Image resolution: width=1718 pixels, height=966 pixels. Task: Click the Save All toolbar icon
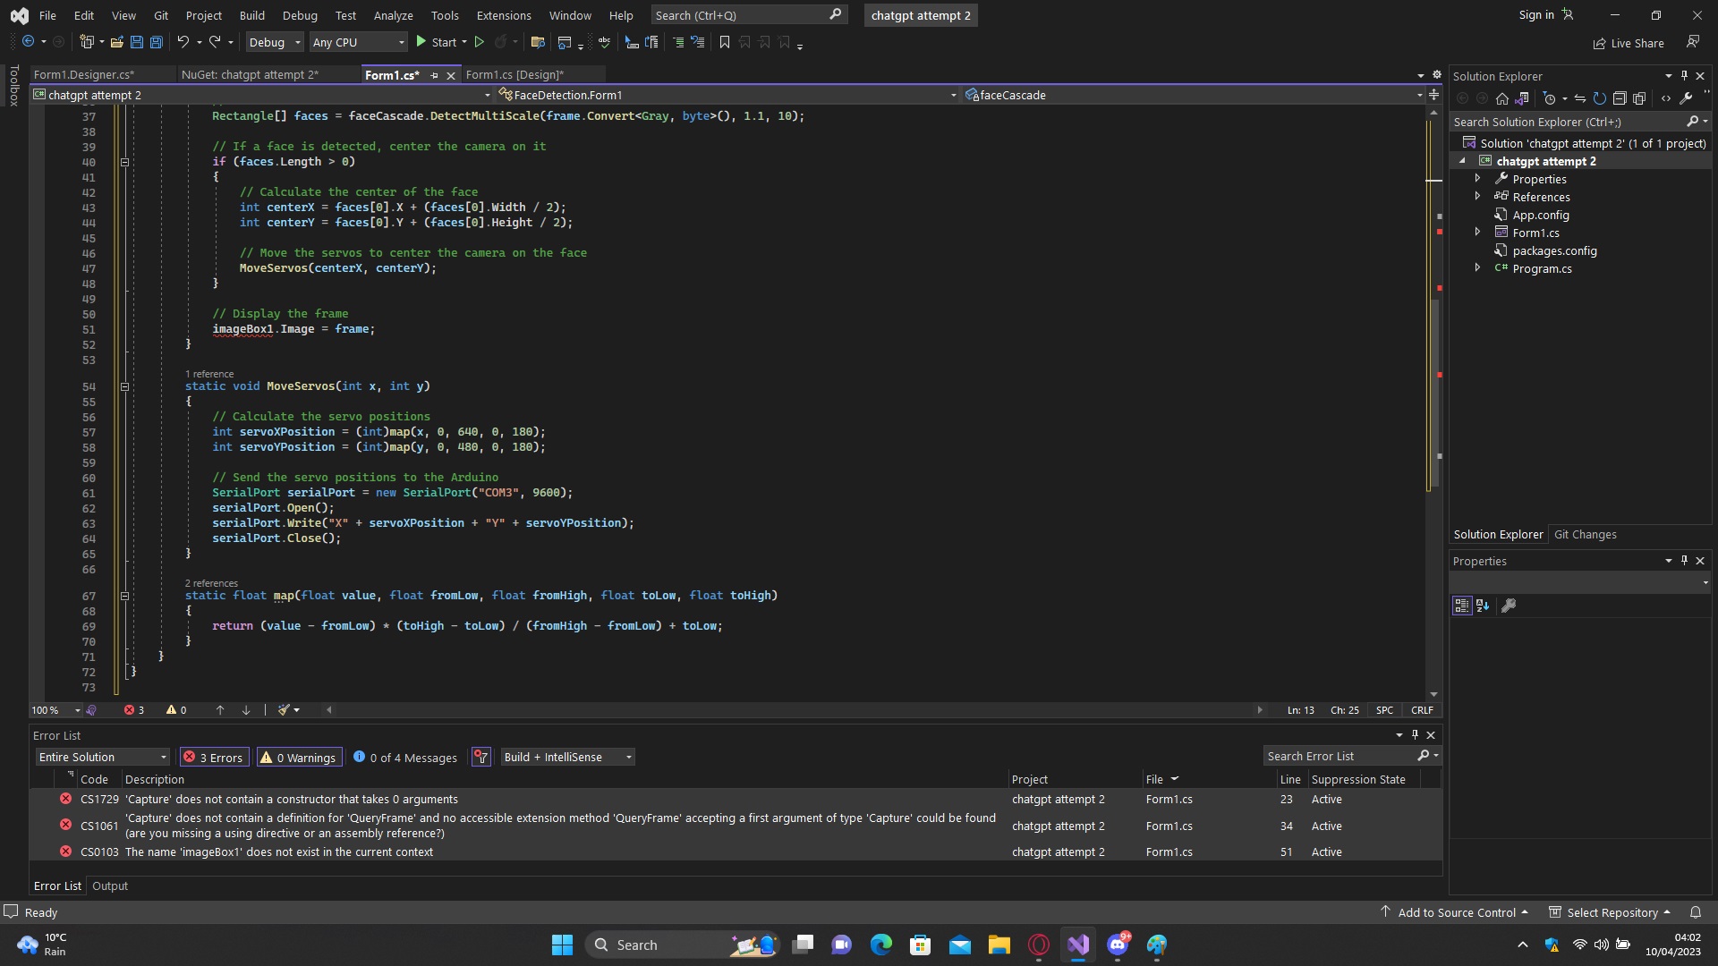pyautogui.click(x=157, y=42)
